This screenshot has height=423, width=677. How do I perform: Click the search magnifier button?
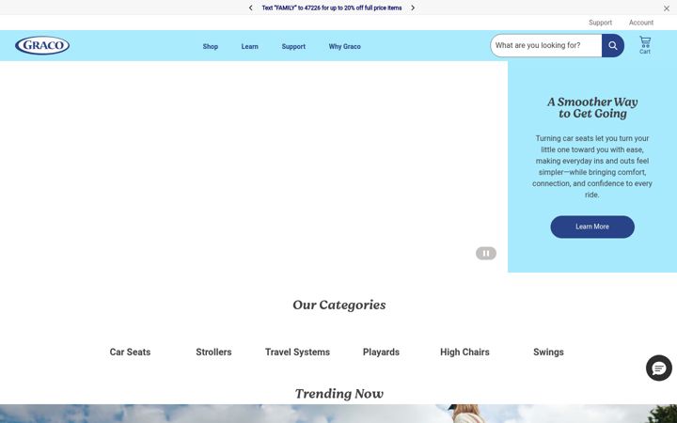coord(613,45)
